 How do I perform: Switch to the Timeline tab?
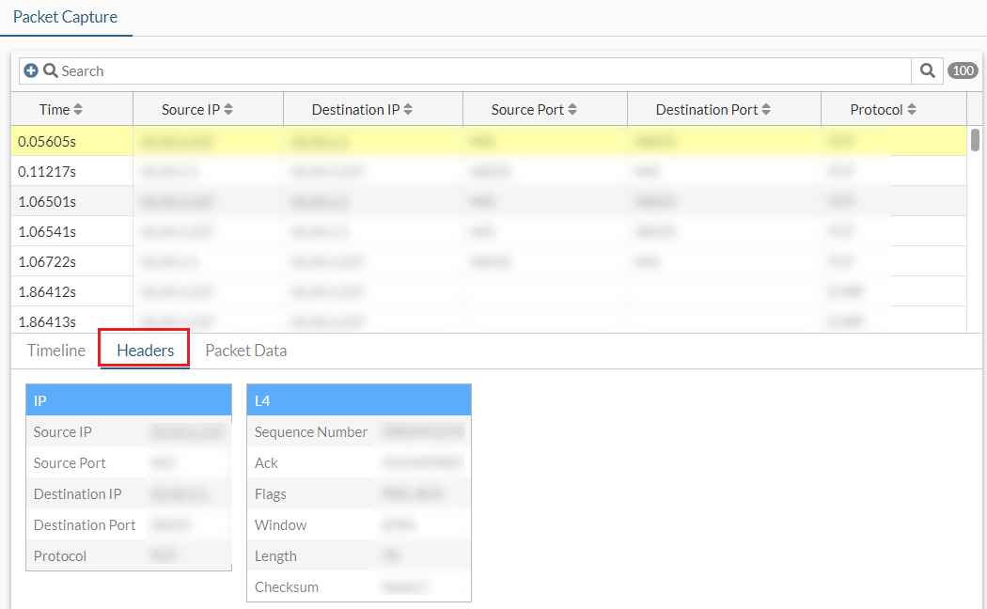coord(55,351)
